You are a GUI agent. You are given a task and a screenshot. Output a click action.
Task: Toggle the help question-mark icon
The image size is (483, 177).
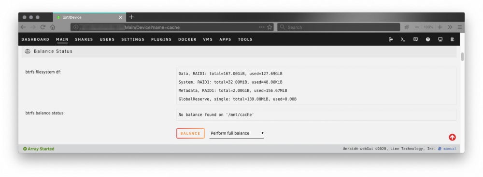428,39
